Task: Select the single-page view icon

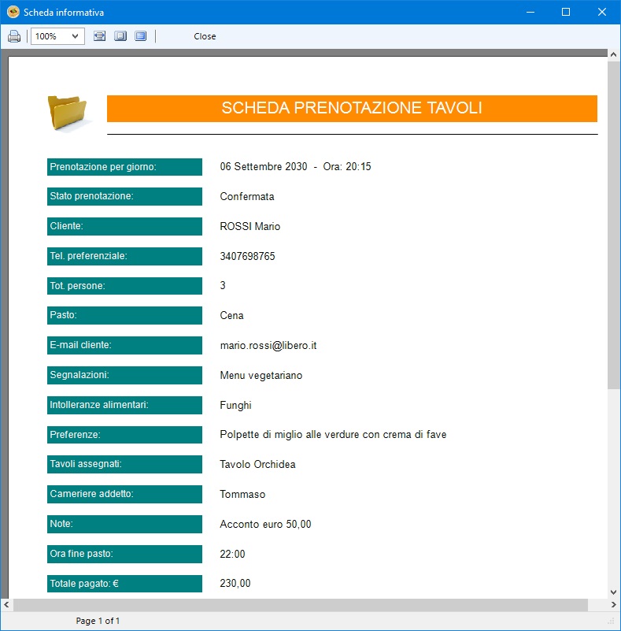Action: point(120,36)
